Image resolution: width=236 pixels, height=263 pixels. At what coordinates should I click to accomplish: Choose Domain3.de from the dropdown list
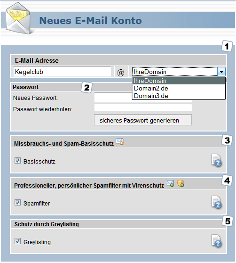coord(179,96)
